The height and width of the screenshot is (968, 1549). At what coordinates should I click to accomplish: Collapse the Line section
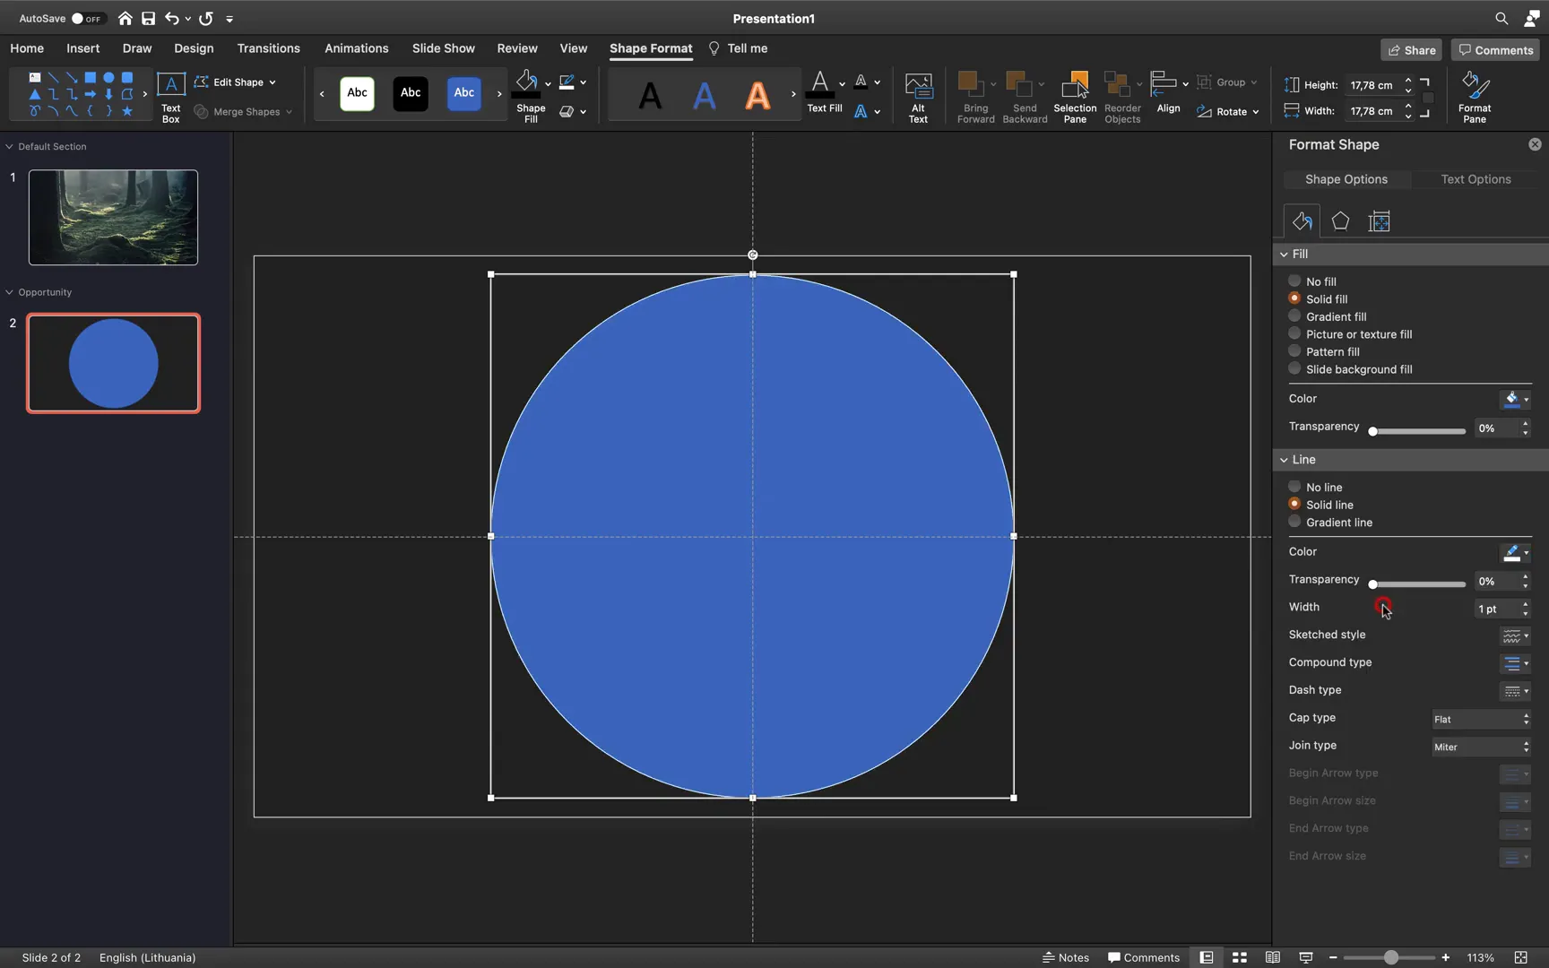click(x=1284, y=460)
